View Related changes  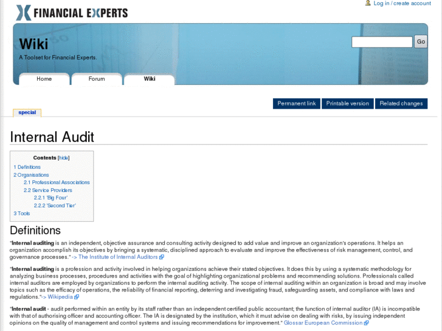click(x=401, y=103)
